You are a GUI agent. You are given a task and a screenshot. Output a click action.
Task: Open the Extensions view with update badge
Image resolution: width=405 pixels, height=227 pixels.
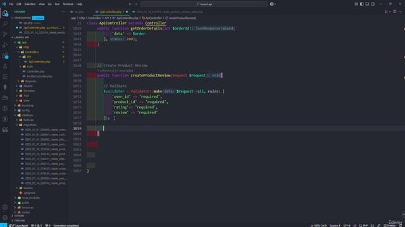[x=5, y=55]
